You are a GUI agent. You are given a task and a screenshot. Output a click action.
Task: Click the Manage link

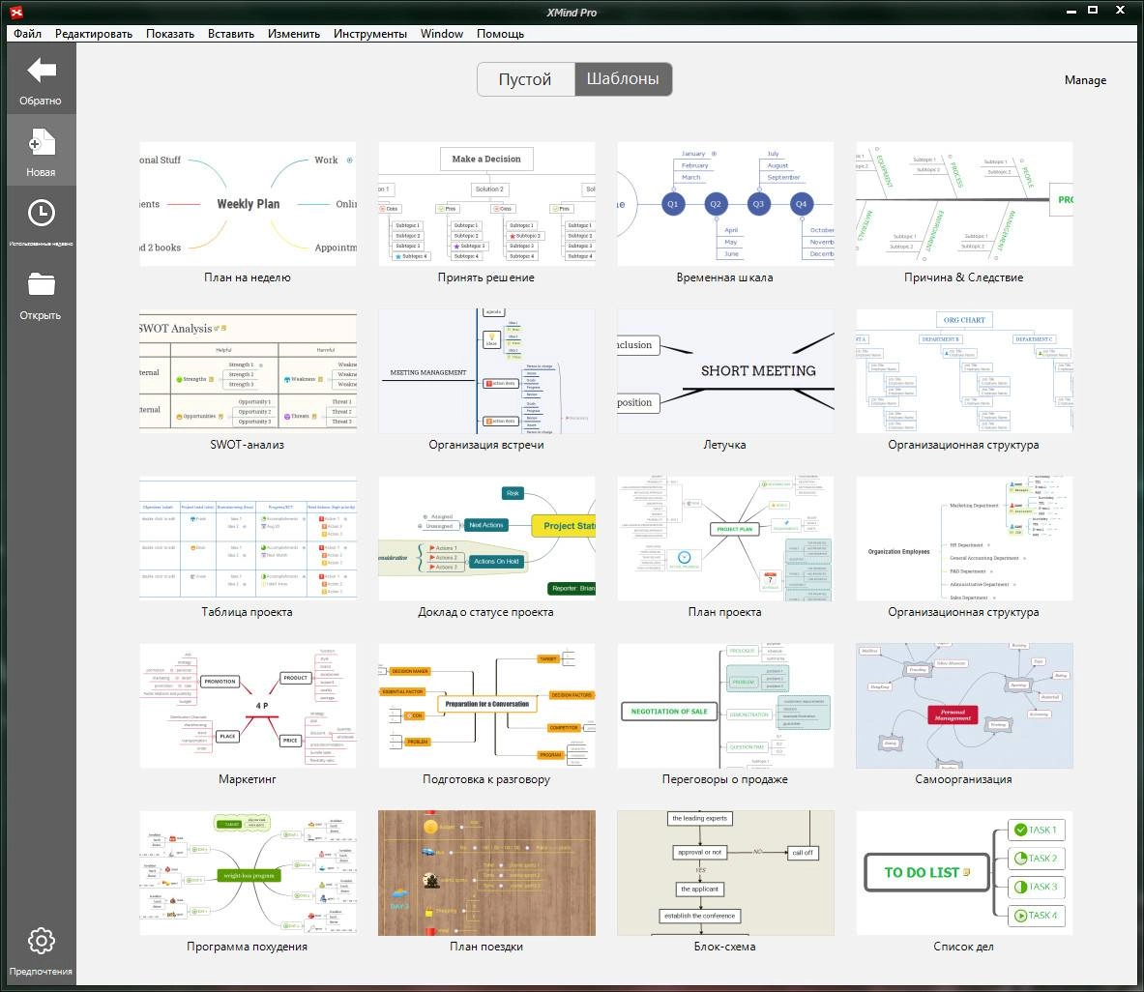(x=1085, y=80)
